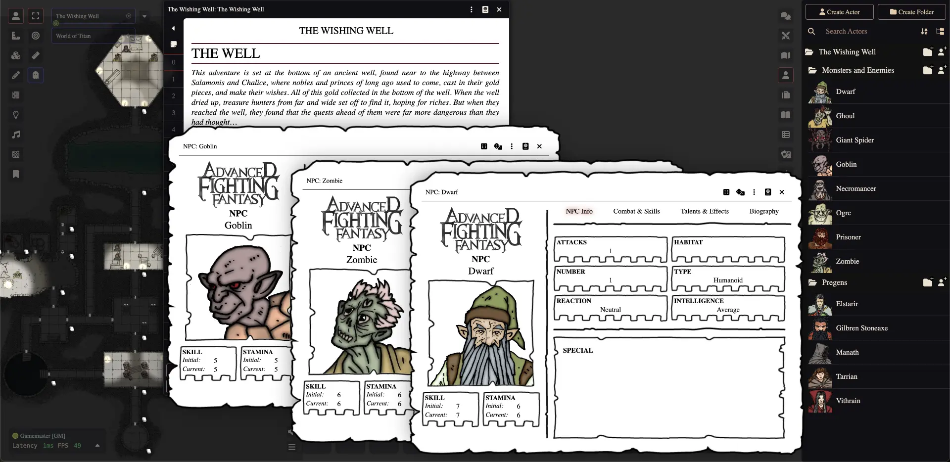This screenshot has width=950, height=462.
Task: Open the Chat Messages sidebar tab
Action: tap(785, 16)
